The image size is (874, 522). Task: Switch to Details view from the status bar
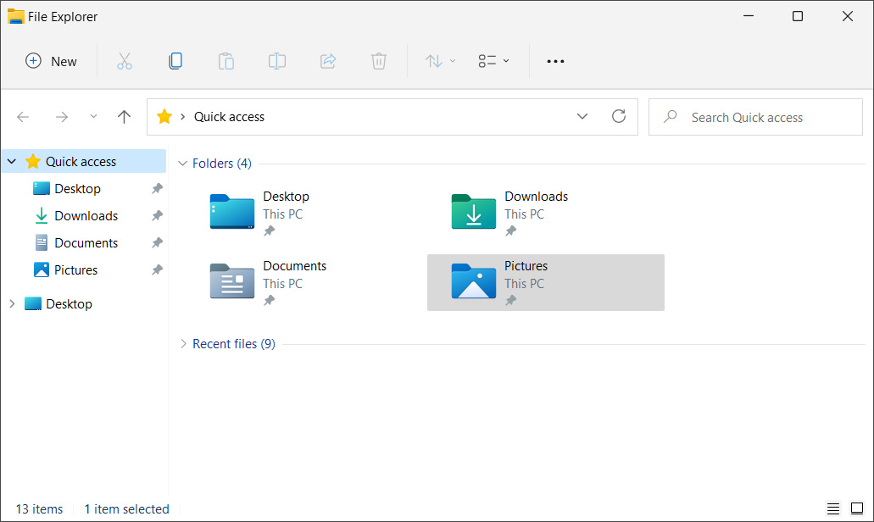[832, 508]
